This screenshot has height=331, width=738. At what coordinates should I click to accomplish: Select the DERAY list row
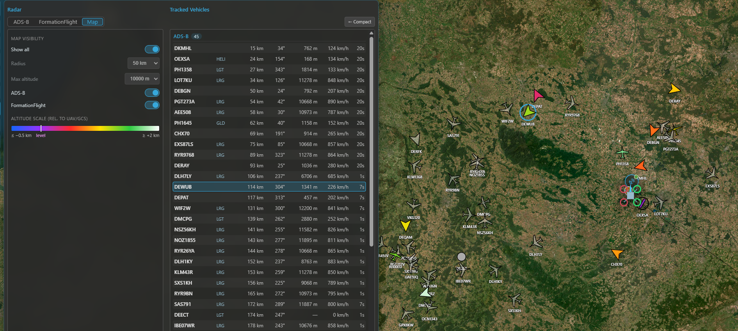pyautogui.click(x=269, y=166)
